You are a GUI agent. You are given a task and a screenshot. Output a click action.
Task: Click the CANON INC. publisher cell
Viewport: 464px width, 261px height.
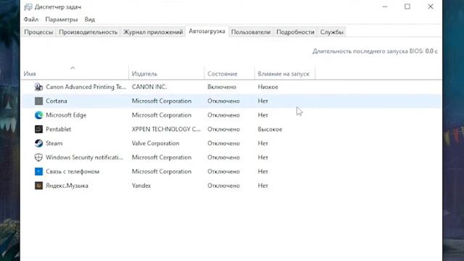149,87
